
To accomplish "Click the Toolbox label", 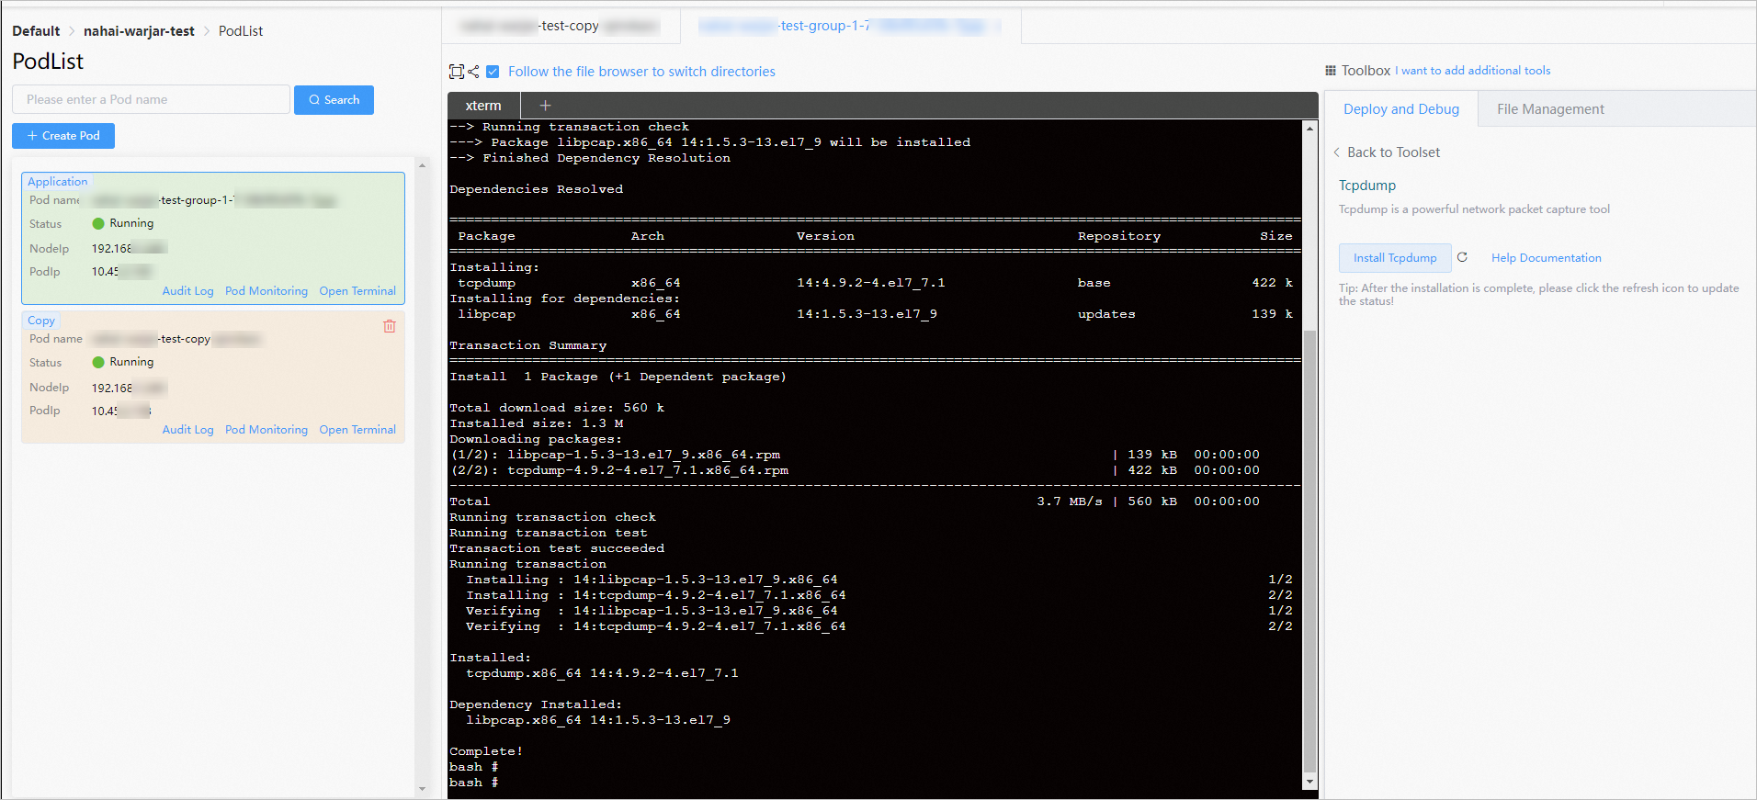I will pos(1366,71).
